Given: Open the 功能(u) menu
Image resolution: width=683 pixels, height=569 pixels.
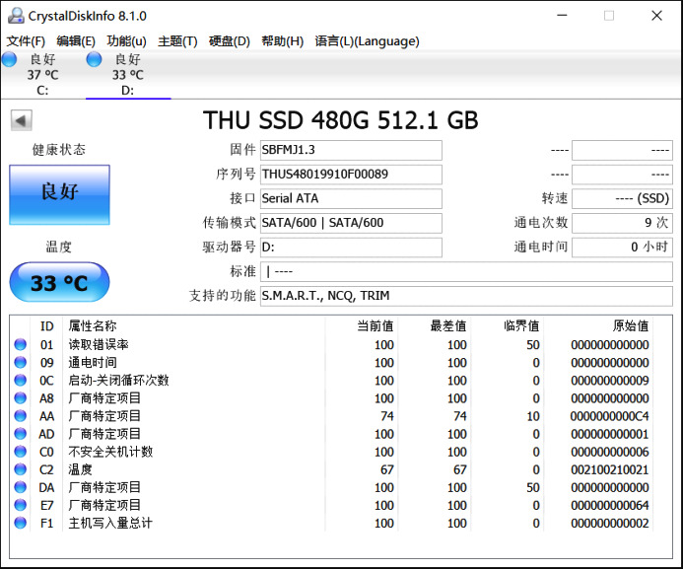Looking at the screenshot, I should tap(126, 41).
